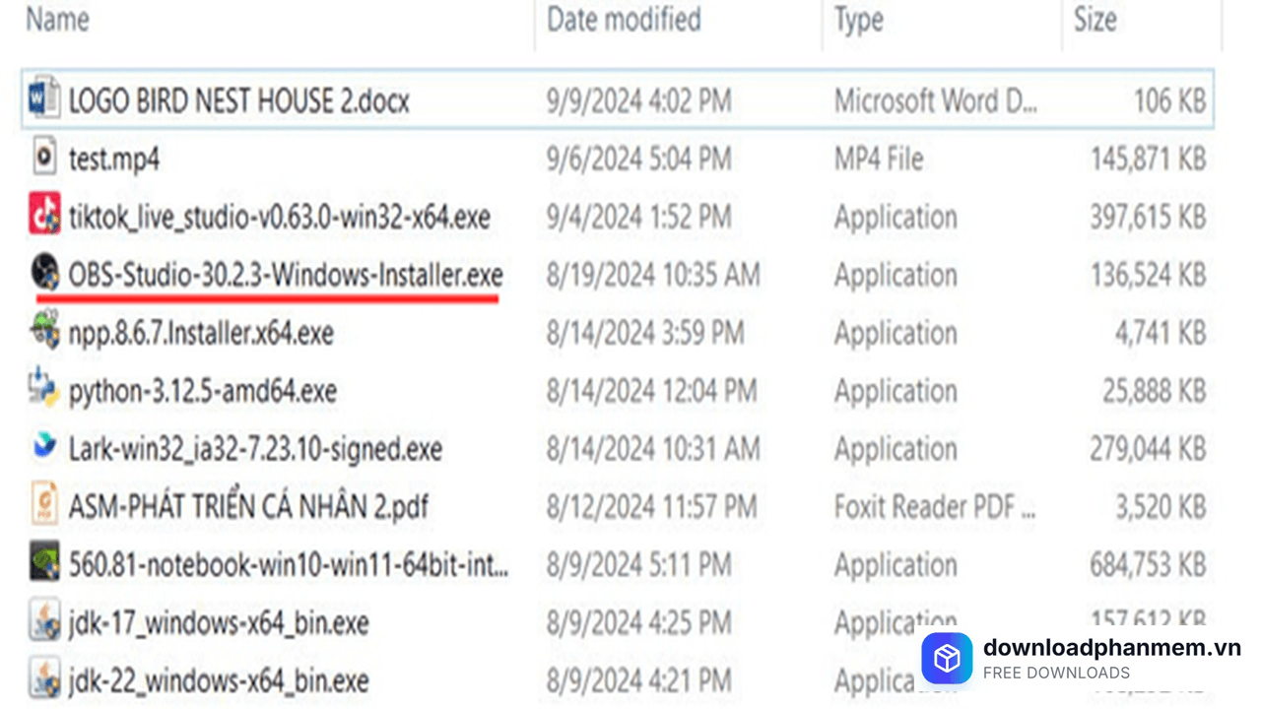Select the tiktok_live_studio-v0.63.0-win32-x64.exe file name
The image size is (1261, 709).
point(279,217)
